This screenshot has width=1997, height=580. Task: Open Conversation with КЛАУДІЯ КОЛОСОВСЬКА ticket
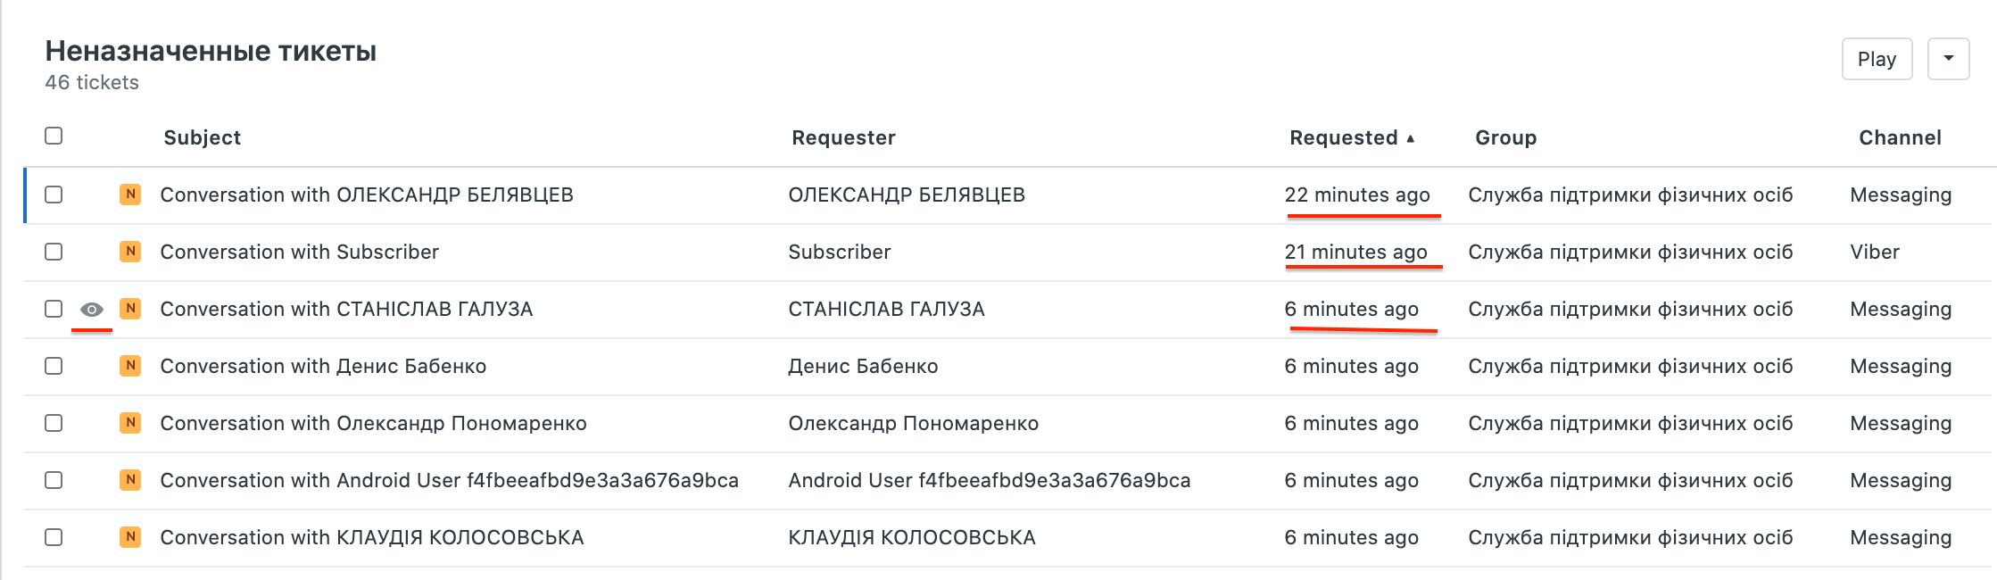371,537
